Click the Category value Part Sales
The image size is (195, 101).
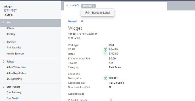click(x=115, y=67)
